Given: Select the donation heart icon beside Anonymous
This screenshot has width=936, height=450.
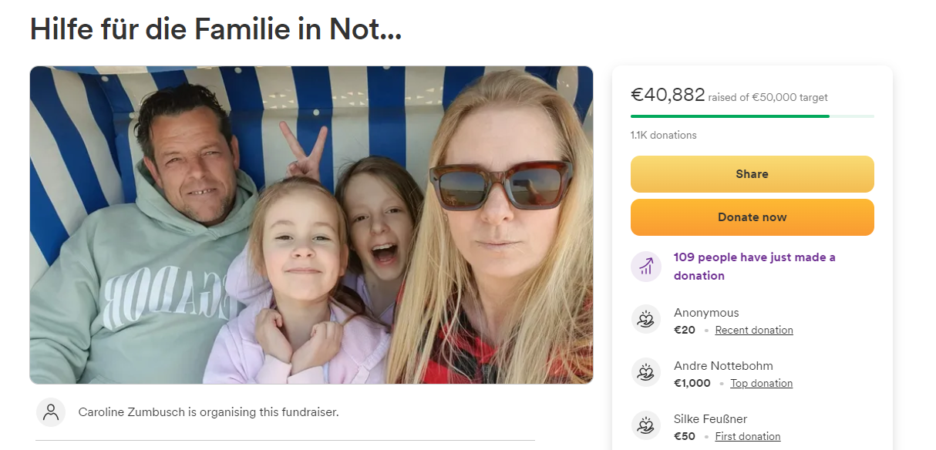Looking at the screenshot, I should point(646,319).
